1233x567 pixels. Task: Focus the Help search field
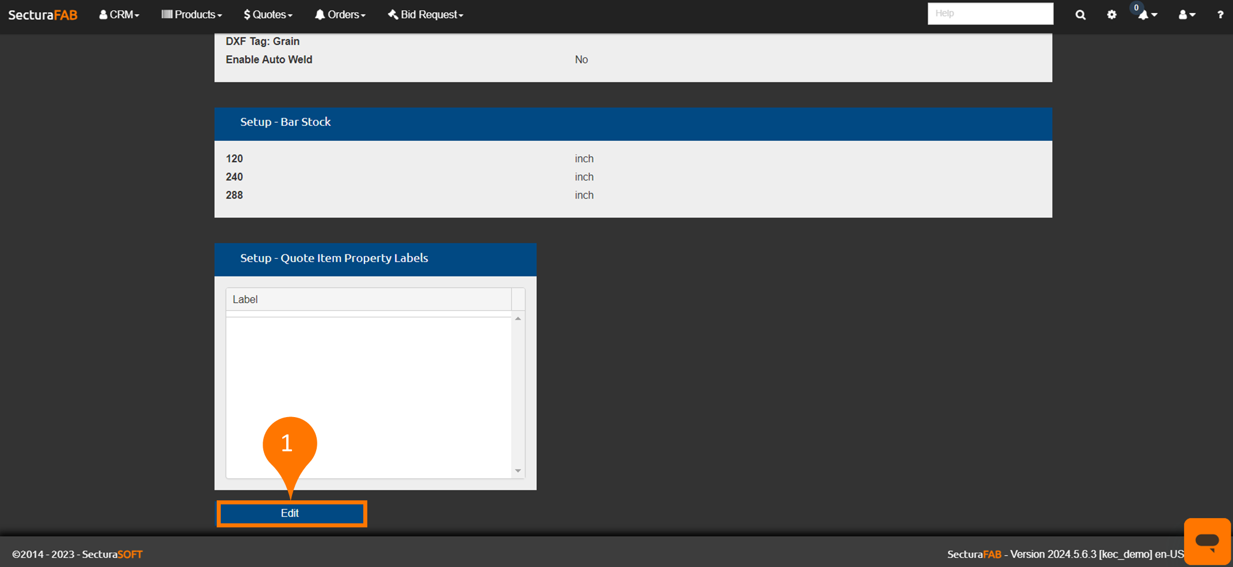tap(990, 14)
